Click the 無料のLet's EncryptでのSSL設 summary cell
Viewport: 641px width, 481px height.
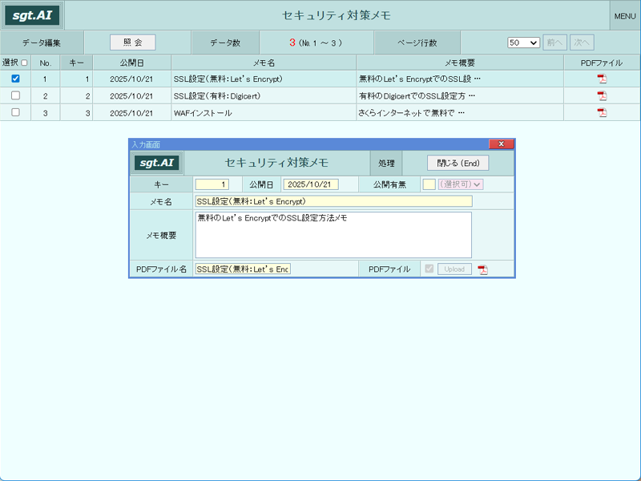[460, 79]
